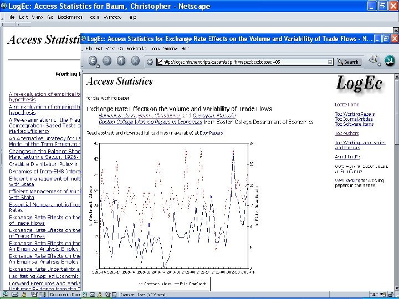Open Help menu in front window

pyautogui.click(x=185, y=48)
